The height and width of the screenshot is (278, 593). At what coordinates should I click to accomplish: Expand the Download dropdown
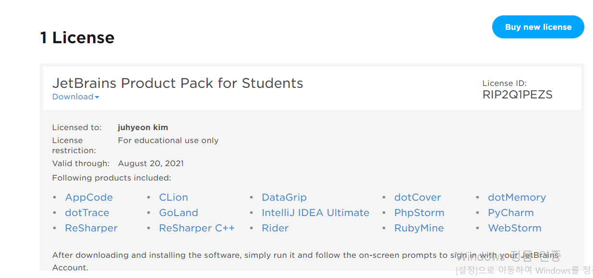click(x=75, y=97)
